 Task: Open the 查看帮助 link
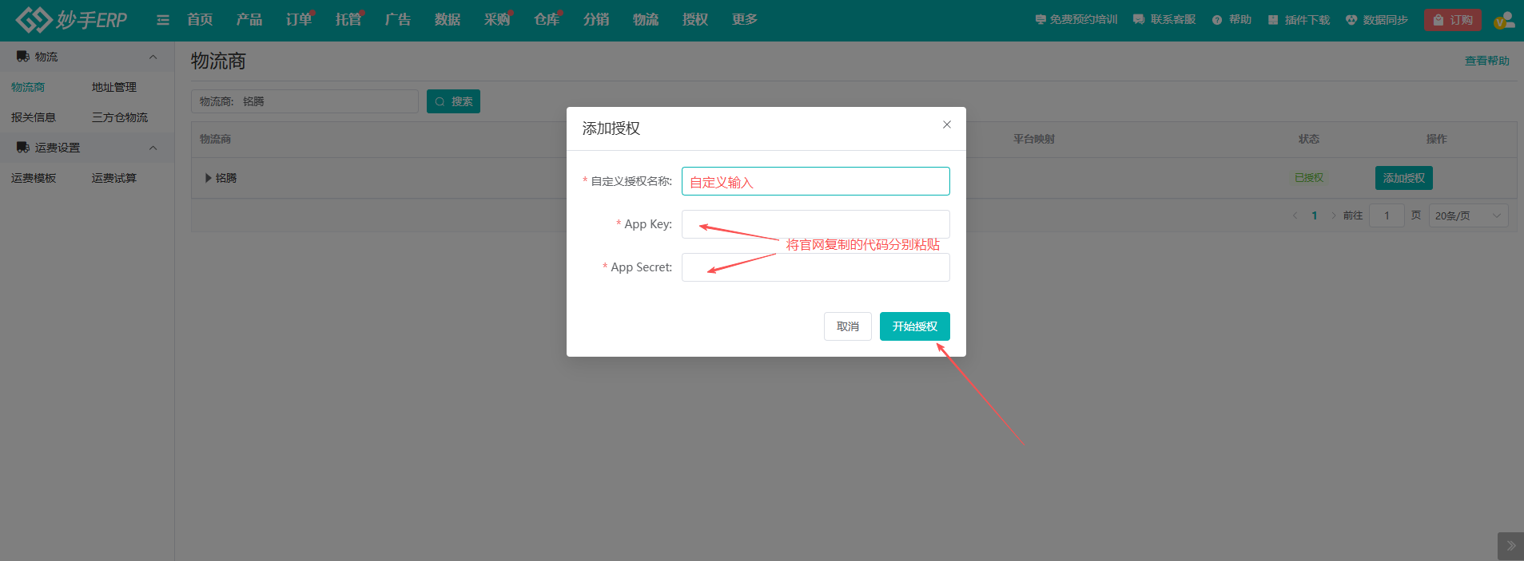tap(1486, 61)
